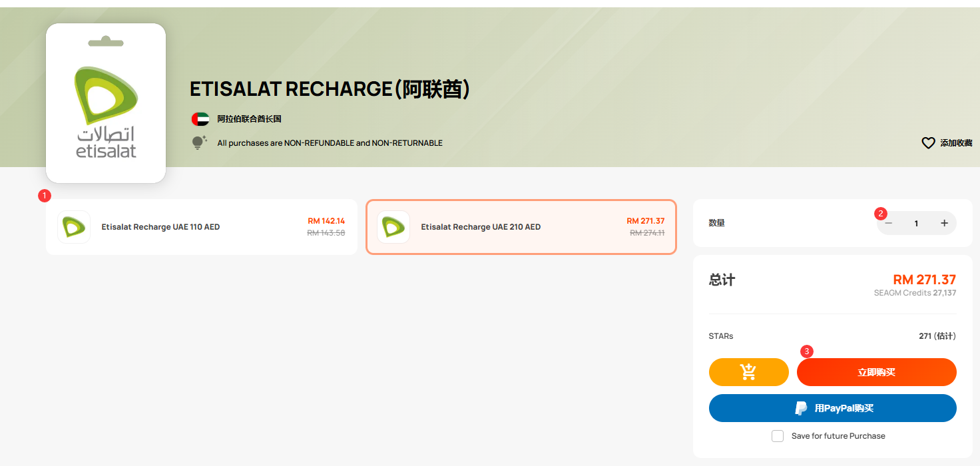Viewport: 980px width, 466px height.
Task: Click the total price RM 271.37
Action: point(924,280)
